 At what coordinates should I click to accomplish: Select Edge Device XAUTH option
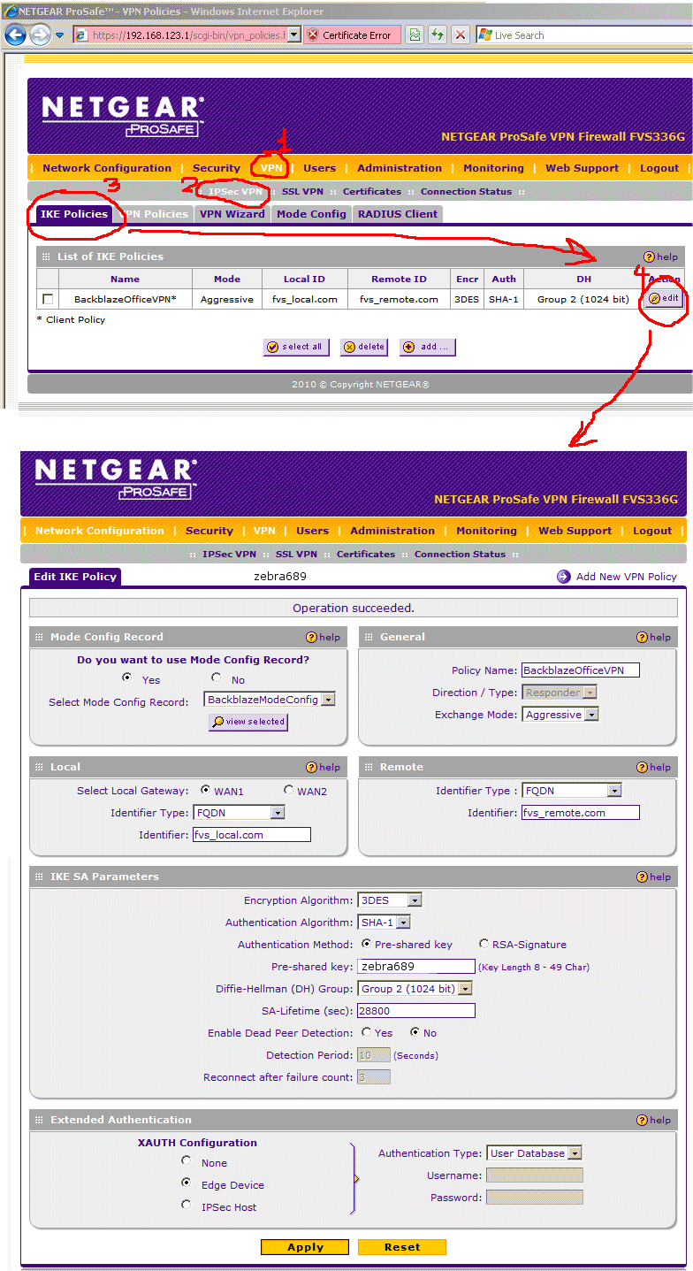(186, 1182)
